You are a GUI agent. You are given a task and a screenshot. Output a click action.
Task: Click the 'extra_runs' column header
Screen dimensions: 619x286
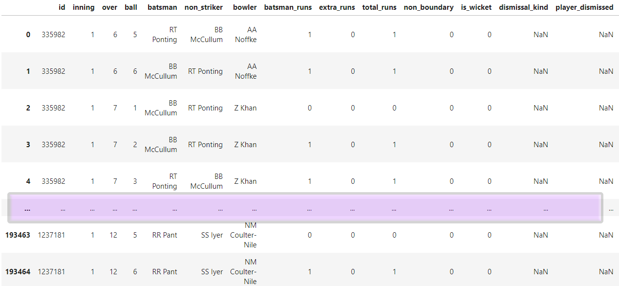pos(337,7)
